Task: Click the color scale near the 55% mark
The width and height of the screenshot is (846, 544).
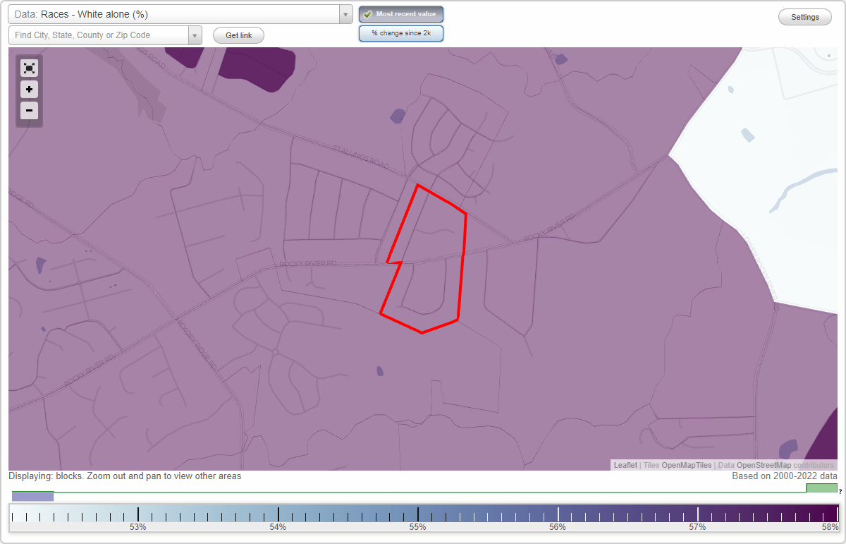Action: click(417, 514)
